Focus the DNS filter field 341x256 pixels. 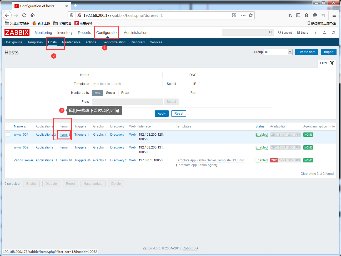coord(234,75)
